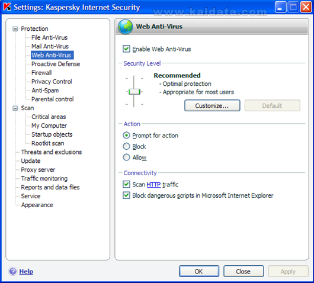
Task: Click the security level slider handle
Action: coord(134,92)
